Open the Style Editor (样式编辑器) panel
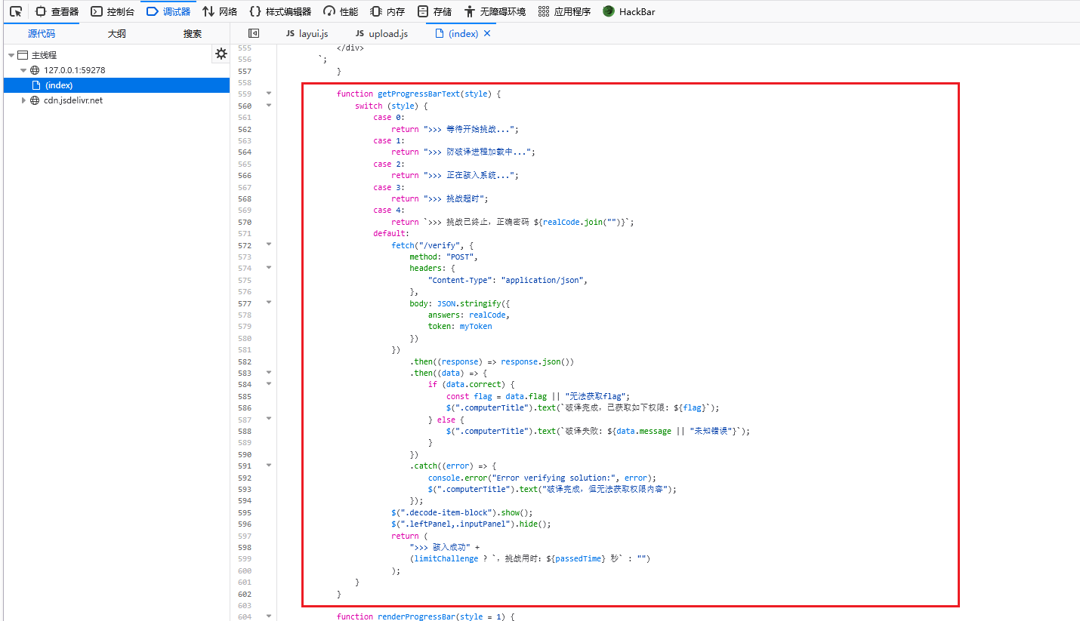 click(x=280, y=11)
